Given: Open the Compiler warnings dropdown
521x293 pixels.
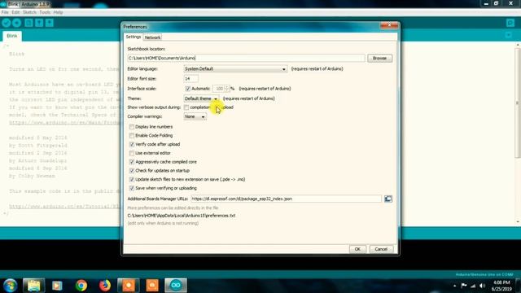Looking at the screenshot, I should [x=195, y=116].
